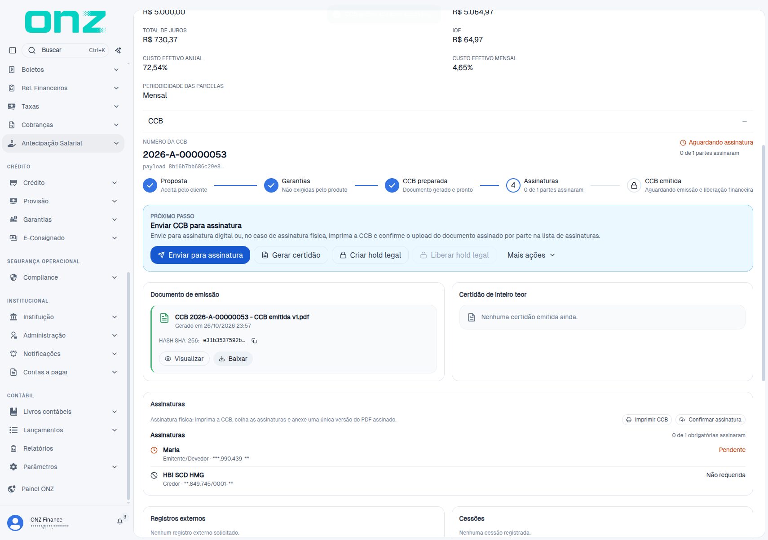Expand the Taxas menu
This screenshot has height=540, width=768.
coord(63,106)
